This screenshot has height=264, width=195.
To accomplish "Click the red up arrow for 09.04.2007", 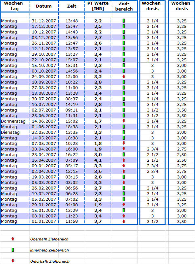I will (x=124, y=166).
